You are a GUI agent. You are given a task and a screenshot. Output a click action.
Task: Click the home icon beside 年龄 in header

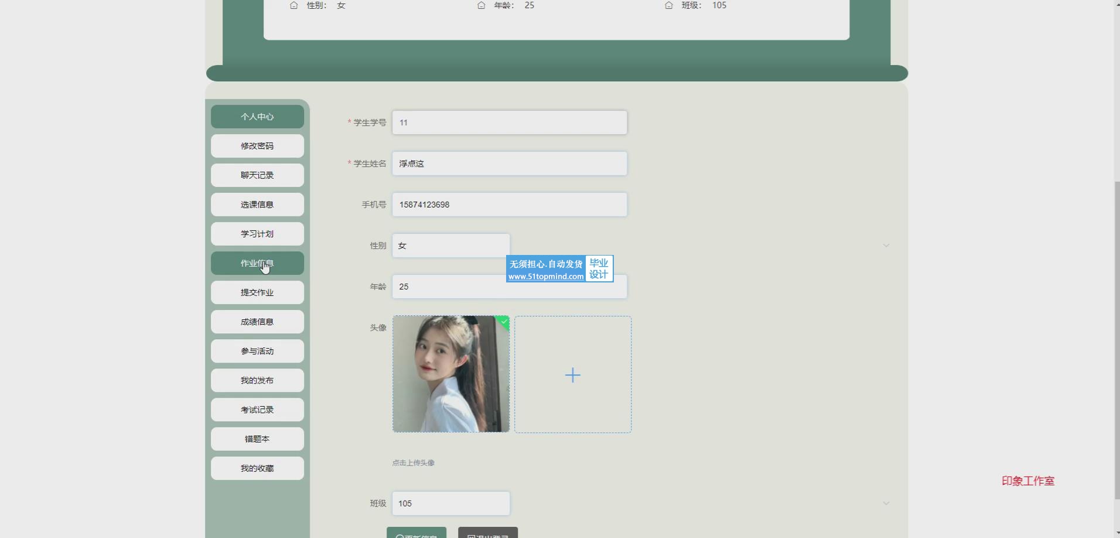[x=481, y=5]
